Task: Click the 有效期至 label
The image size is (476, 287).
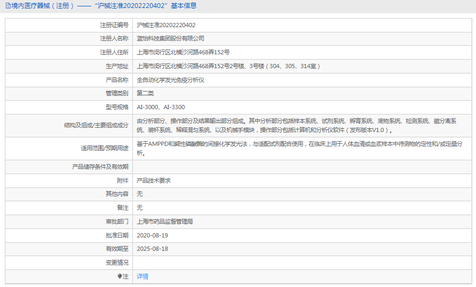Action: (117, 249)
